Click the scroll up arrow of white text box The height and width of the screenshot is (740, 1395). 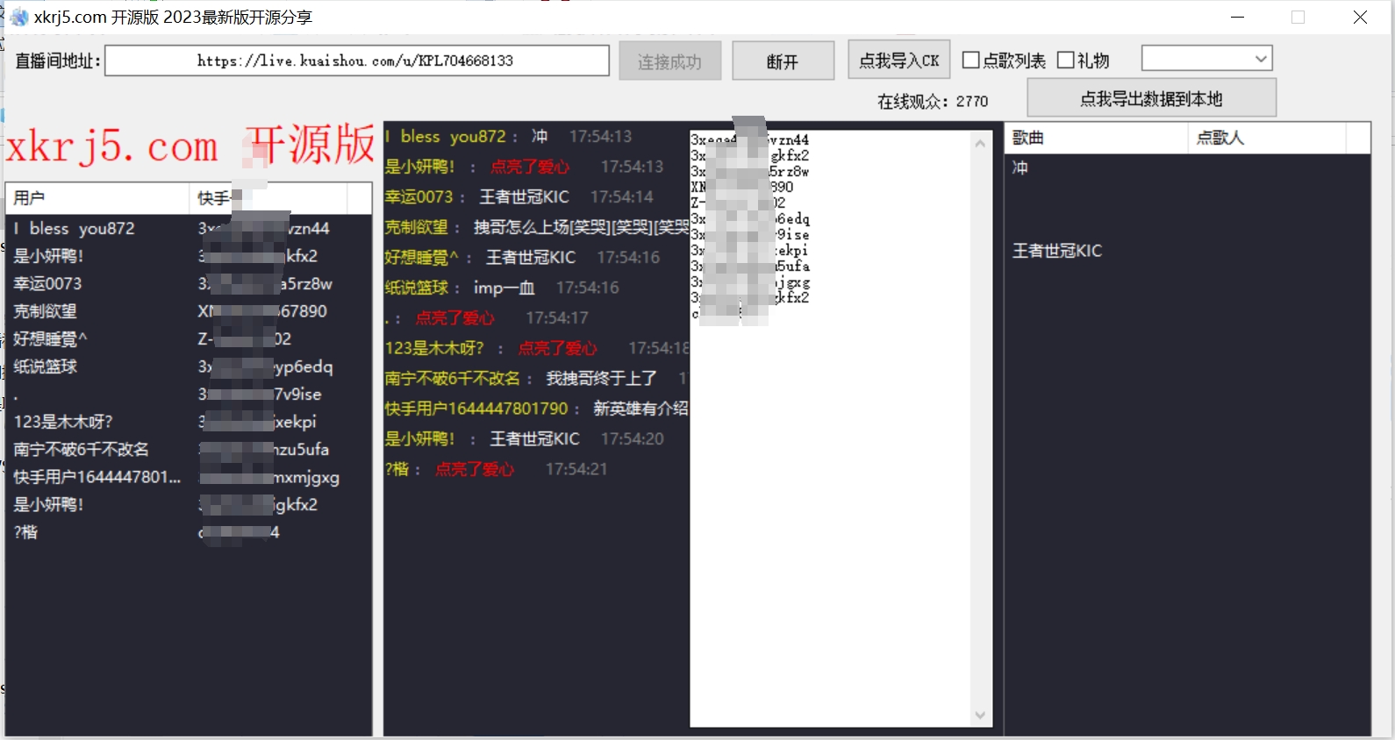click(980, 142)
